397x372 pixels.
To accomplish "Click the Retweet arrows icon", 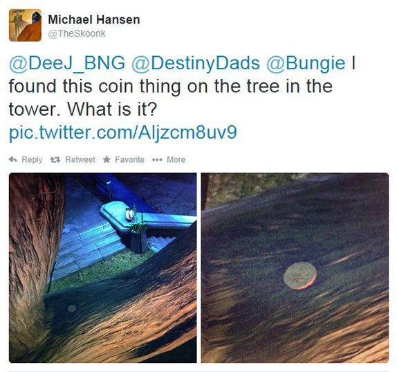I will (x=55, y=159).
